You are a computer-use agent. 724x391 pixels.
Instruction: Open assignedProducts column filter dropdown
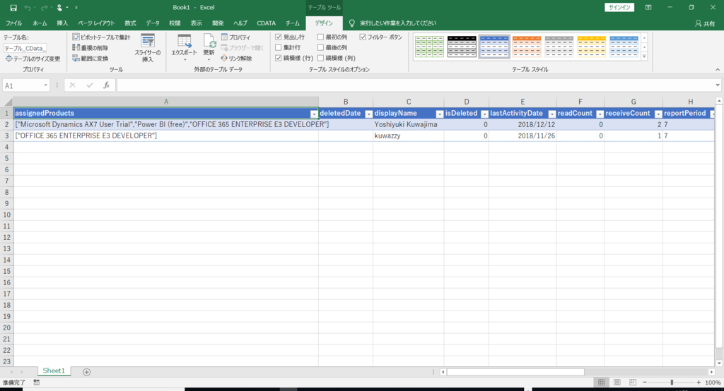(313, 114)
